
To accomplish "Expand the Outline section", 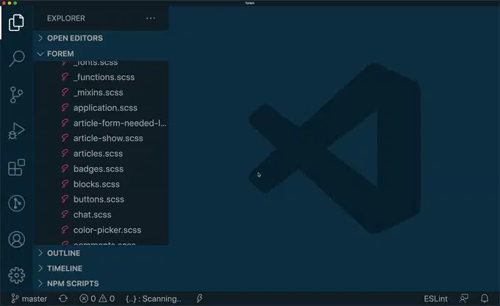I will 101,253.
